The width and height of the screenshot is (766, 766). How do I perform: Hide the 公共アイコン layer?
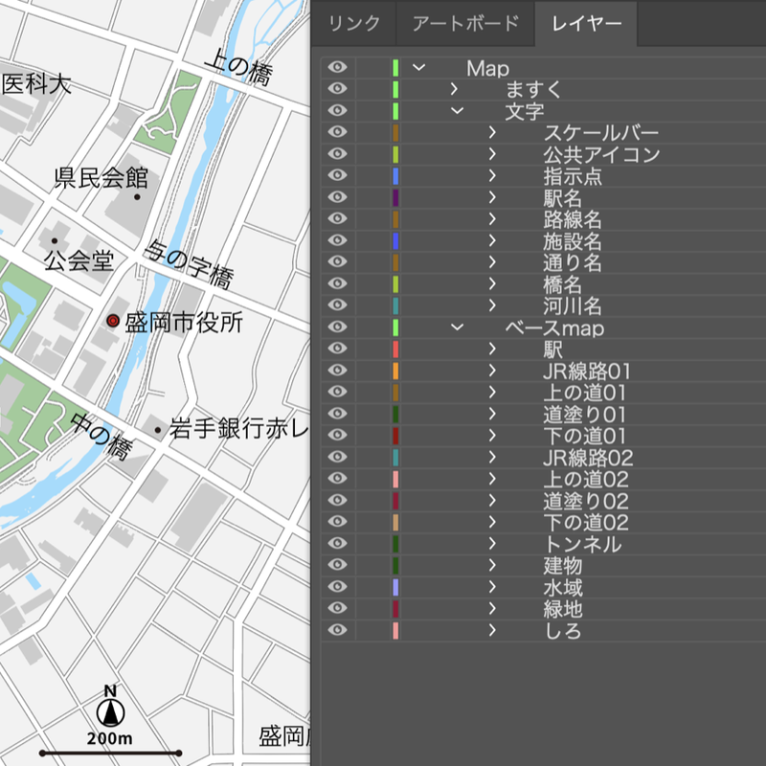[334, 155]
